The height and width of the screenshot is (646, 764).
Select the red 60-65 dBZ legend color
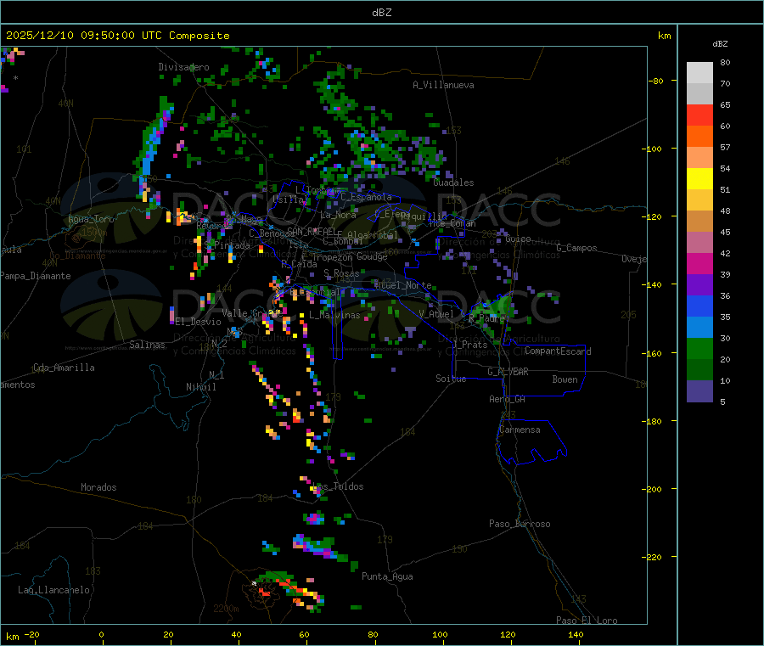(699, 115)
